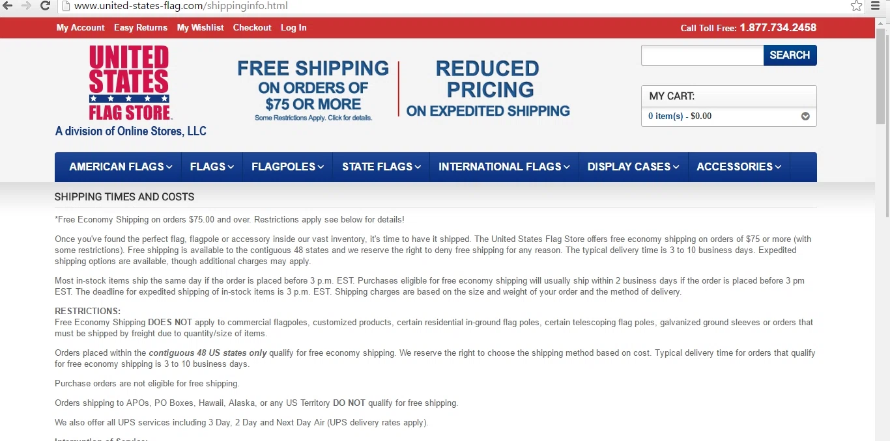This screenshot has height=441, width=890.
Task: Open the International Flags menu
Action: [x=504, y=167]
